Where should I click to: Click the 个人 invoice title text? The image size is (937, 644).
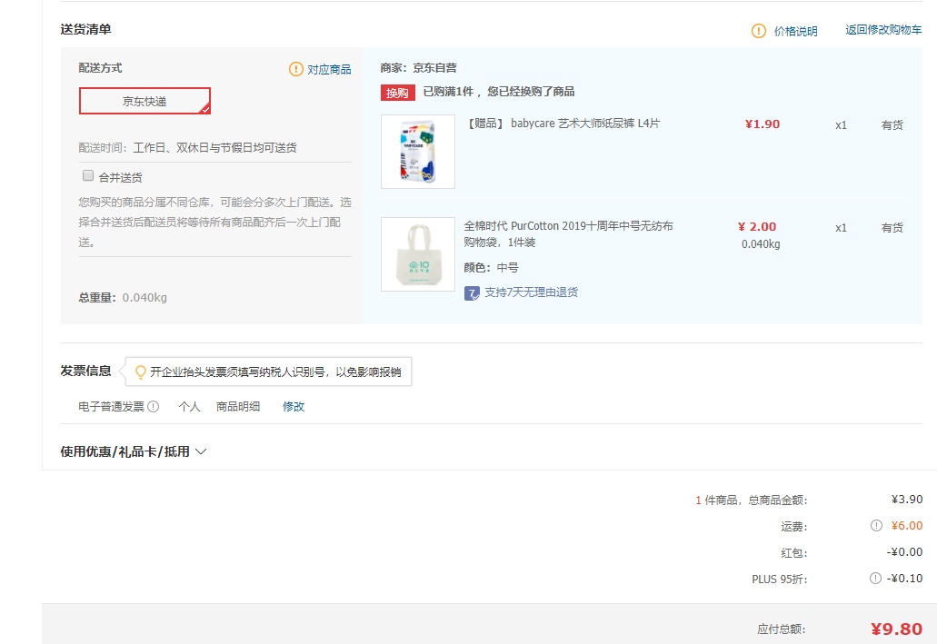pos(189,407)
